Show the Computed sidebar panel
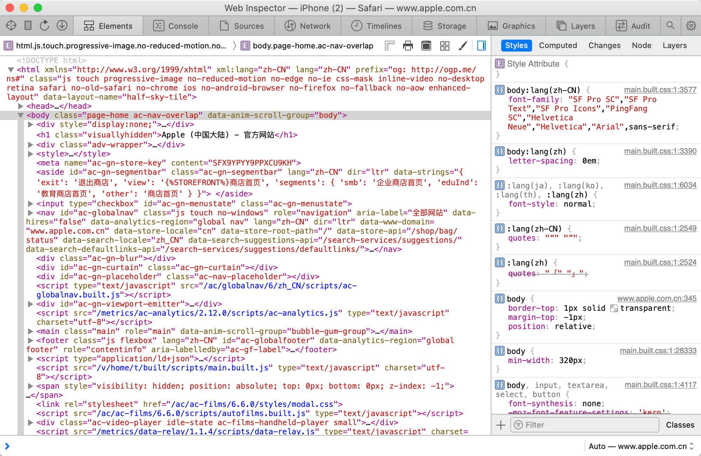The height and width of the screenshot is (456, 701). 558,46
